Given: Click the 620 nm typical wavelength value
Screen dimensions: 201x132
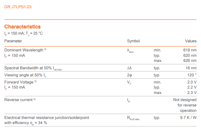Looking at the screenshot, I should tap(190, 55).
